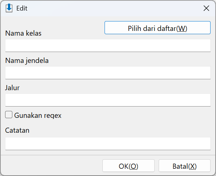Click the Jalur label
This screenshot has width=216, height=176.
tap(12, 88)
